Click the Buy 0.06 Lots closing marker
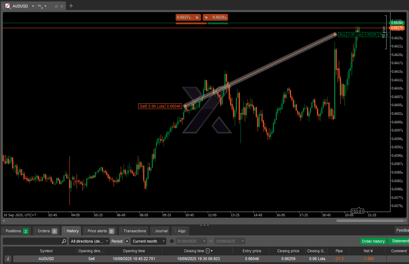Image resolution: width=409 pixels, height=264 pixels. 357,35
